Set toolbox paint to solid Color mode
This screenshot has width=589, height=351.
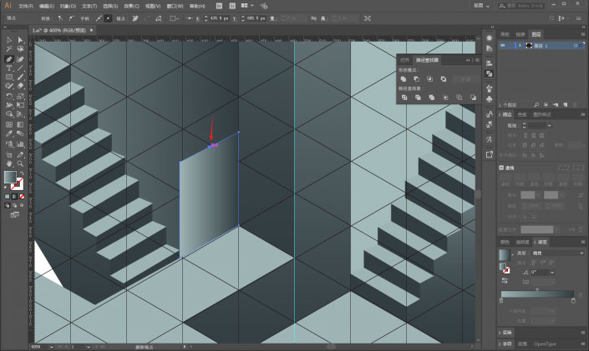pyautogui.click(x=8, y=197)
